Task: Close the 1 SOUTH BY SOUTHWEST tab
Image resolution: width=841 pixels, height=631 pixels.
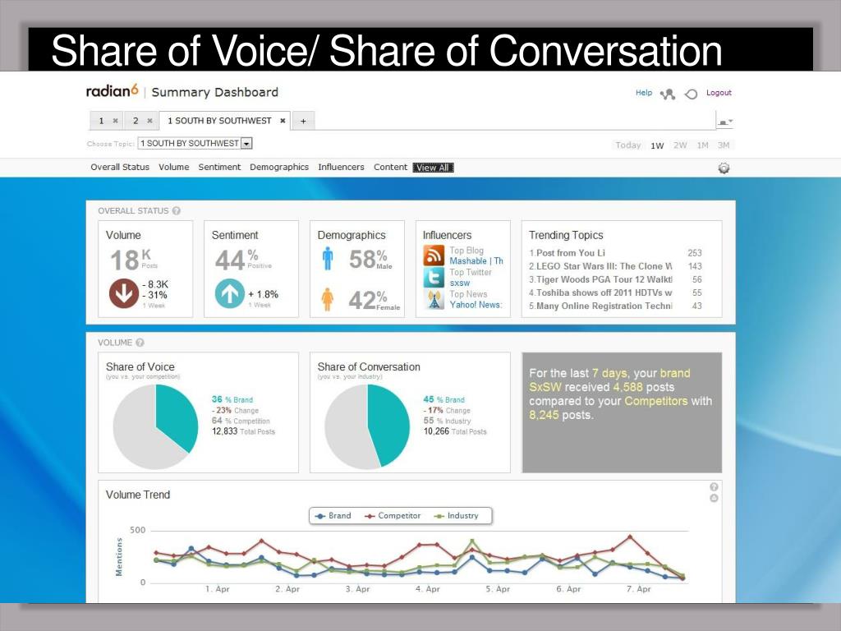Action: click(x=283, y=121)
